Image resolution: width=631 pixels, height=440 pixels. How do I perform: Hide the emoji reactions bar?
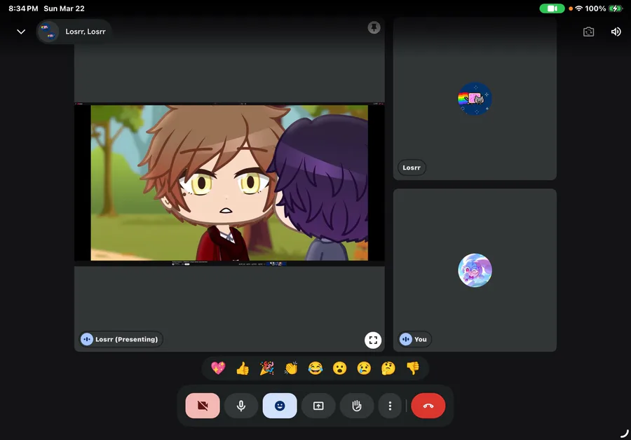280,406
